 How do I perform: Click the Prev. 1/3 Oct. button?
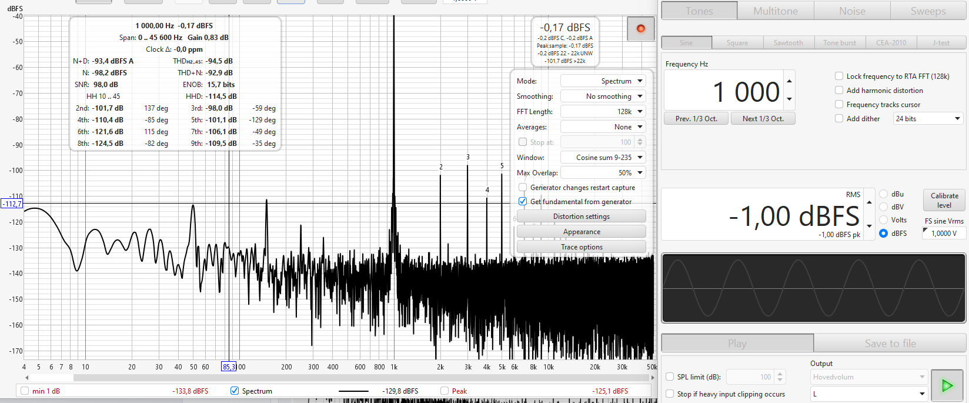click(x=696, y=118)
